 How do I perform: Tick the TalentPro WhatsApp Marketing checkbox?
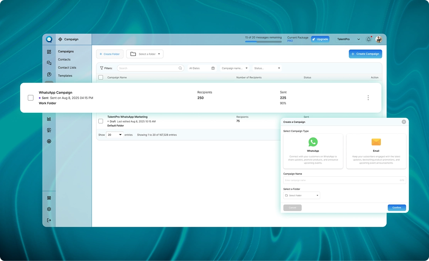click(x=101, y=121)
